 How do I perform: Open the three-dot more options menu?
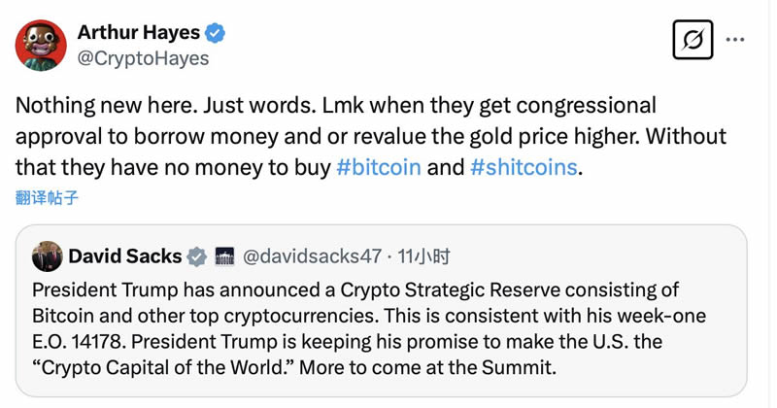[735, 40]
